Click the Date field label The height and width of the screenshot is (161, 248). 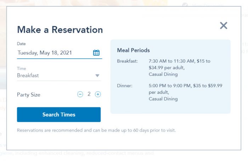click(21, 44)
